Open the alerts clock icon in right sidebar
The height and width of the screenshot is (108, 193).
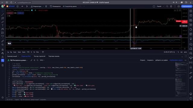pyautogui.click(x=191, y=16)
